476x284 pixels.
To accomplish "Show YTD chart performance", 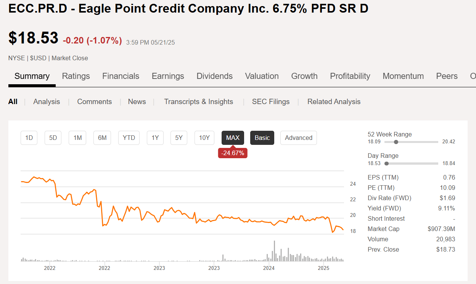I will (129, 138).
